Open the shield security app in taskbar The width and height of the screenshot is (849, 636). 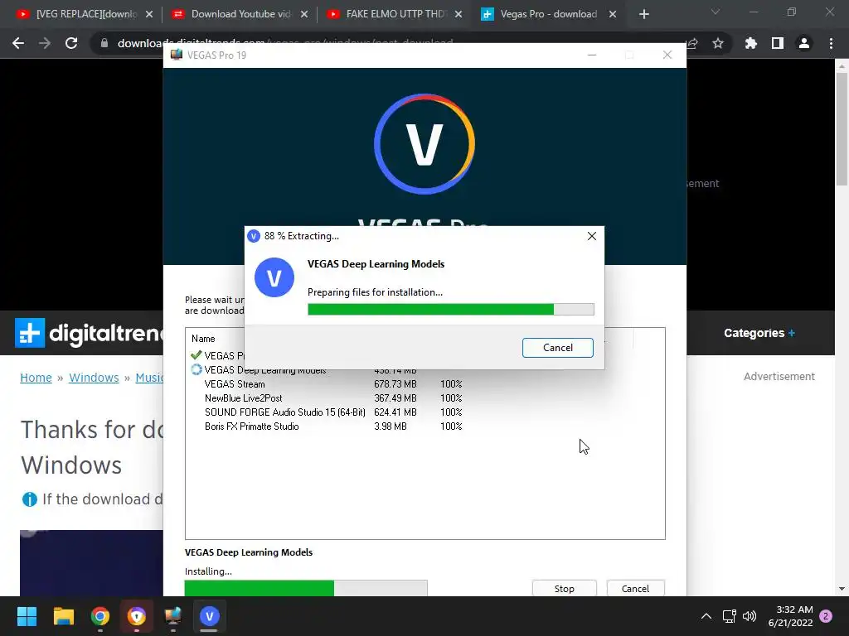click(x=137, y=616)
